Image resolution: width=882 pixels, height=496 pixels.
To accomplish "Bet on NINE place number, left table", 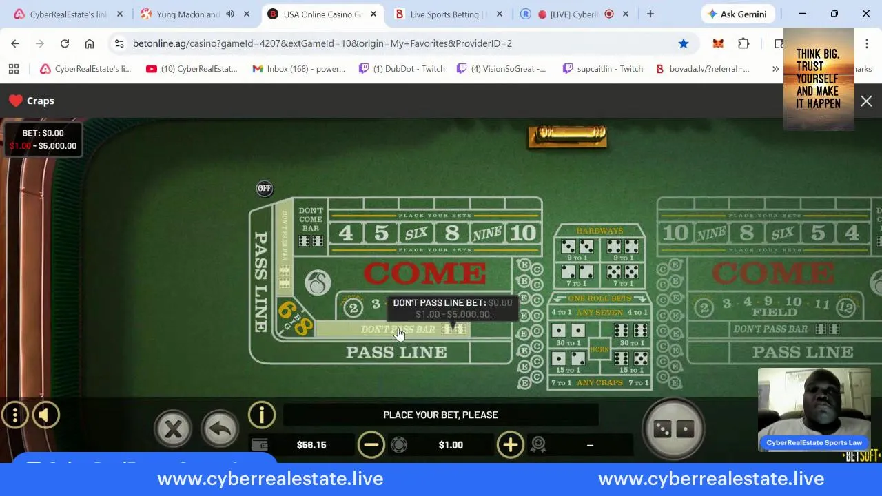I will (x=487, y=232).
